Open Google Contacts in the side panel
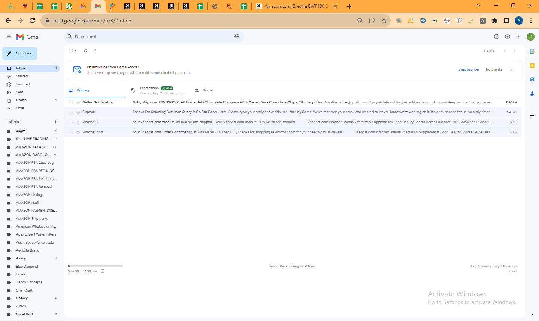539x321 pixels. point(532,93)
